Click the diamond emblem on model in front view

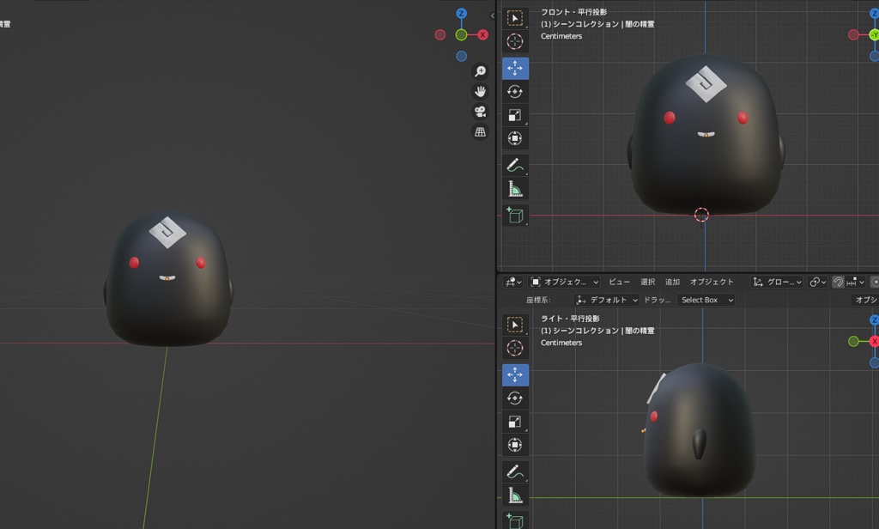coord(706,83)
